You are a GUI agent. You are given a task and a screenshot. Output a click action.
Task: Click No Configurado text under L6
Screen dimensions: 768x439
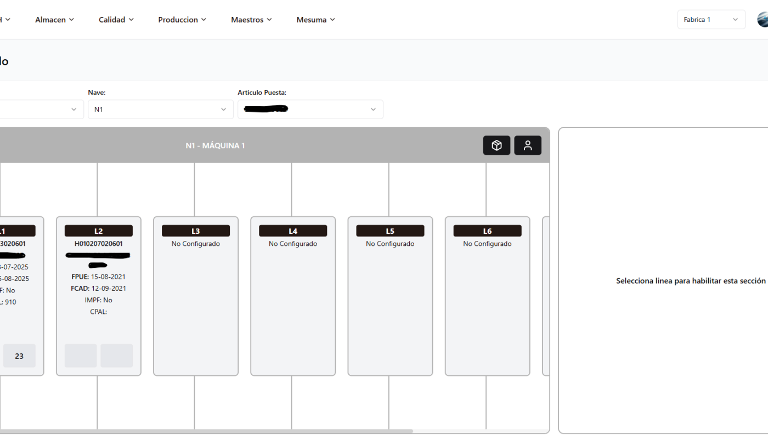coord(487,244)
